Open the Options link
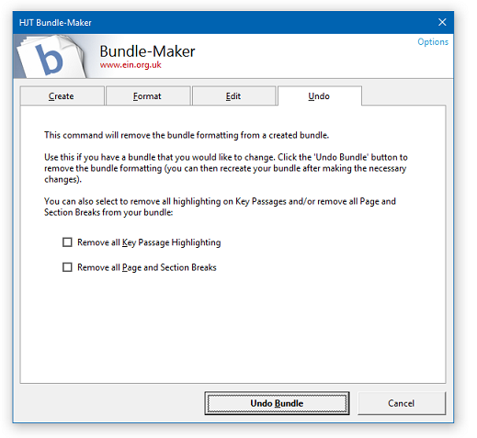 (433, 42)
